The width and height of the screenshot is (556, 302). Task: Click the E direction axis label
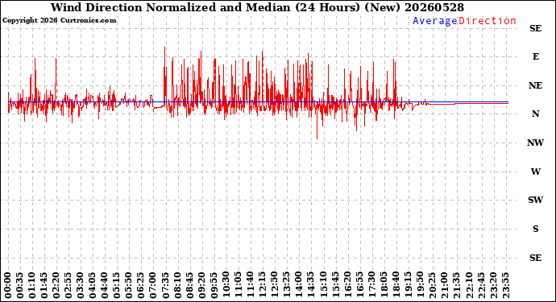pos(535,56)
